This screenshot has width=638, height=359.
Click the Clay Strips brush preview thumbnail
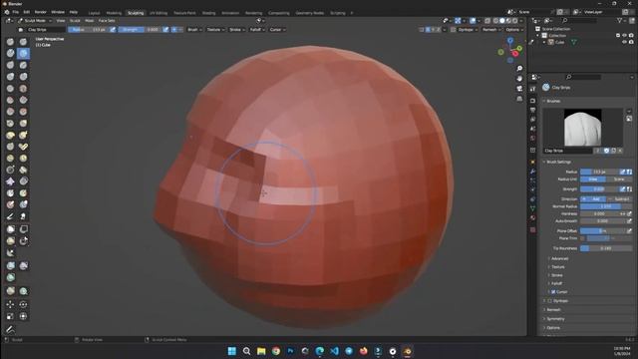[x=582, y=128]
